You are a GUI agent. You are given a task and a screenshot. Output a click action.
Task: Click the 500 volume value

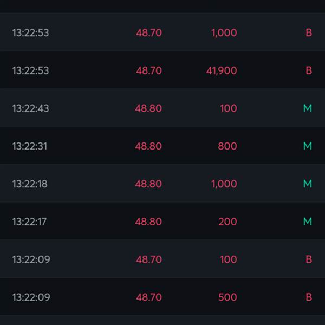pos(227,297)
